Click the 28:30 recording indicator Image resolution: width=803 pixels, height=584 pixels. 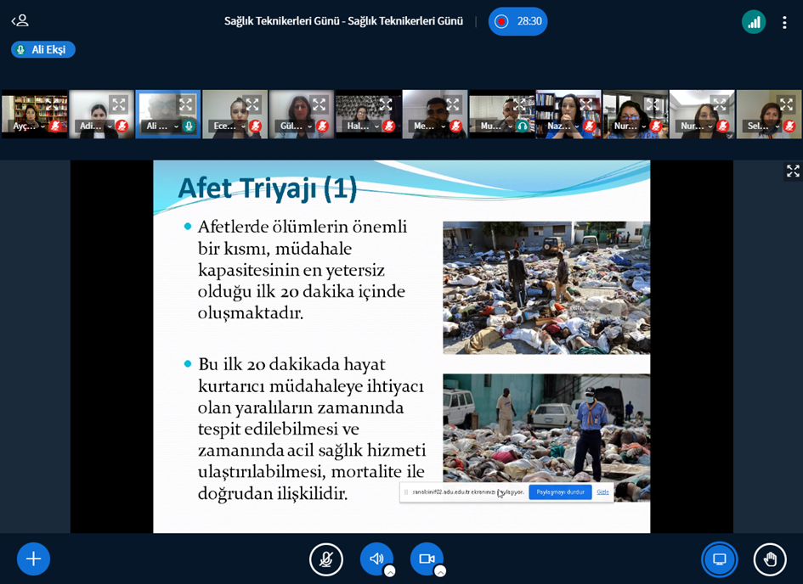[x=518, y=21]
